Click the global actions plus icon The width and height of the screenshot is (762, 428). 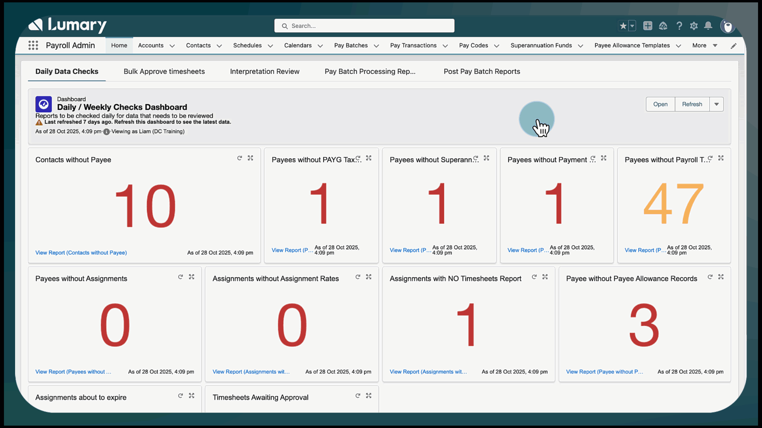tap(648, 25)
